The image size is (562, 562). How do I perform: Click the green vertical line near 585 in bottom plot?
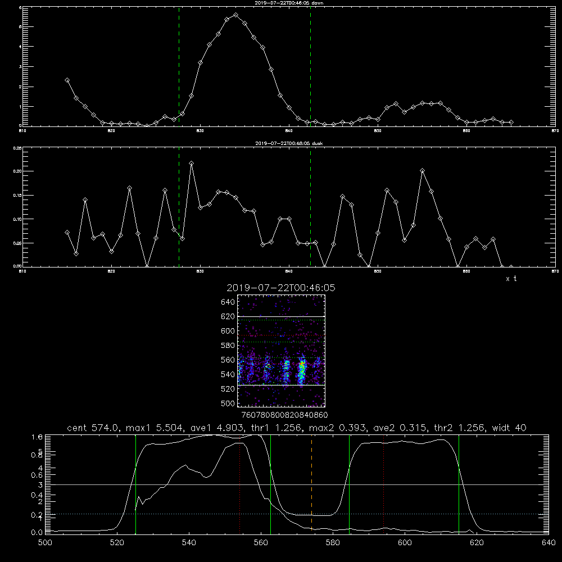point(349,484)
